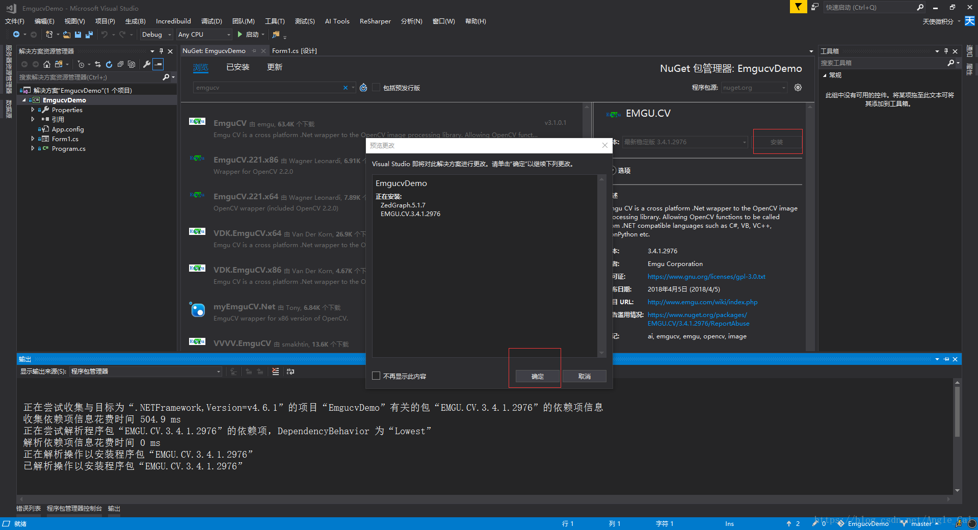Open the 程序包管理器控制台 bottom tab

point(74,509)
